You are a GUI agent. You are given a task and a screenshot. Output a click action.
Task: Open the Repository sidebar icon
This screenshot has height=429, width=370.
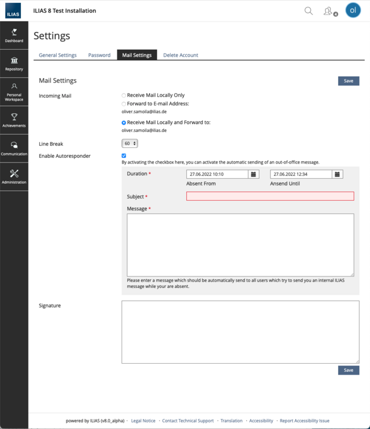(x=14, y=64)
